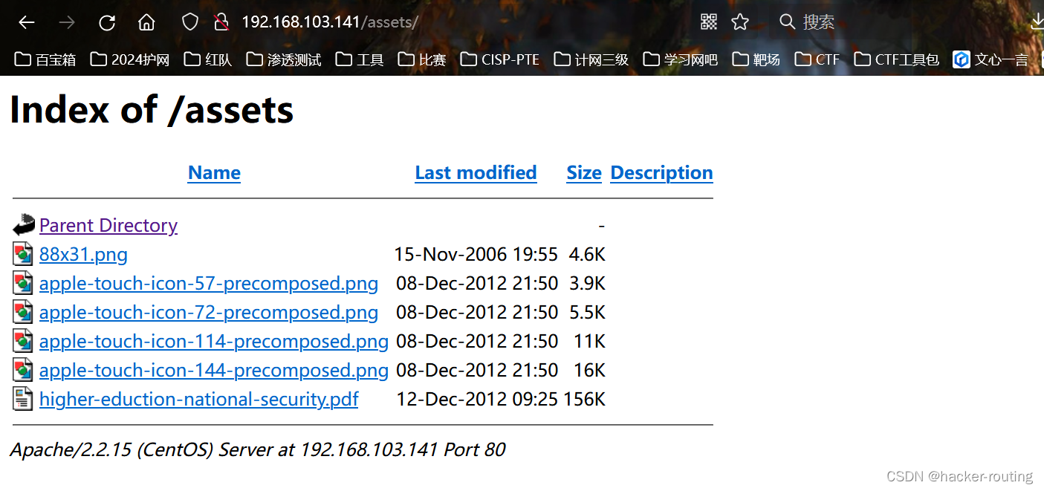Image resolution: width=1044 pixels, height=491 pixels.
Task: Download higher-eduction-national-security.pdf
Action: pos(198,399)
